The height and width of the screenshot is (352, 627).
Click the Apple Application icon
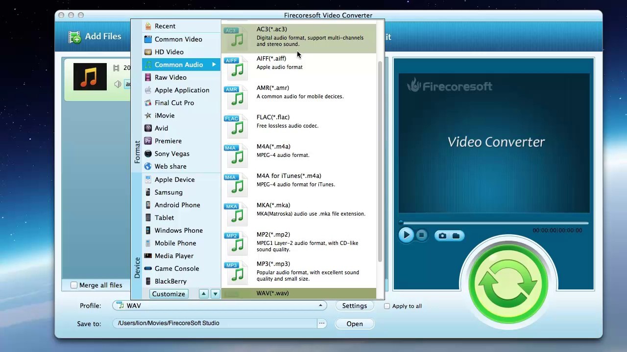(x=148, y=90)
